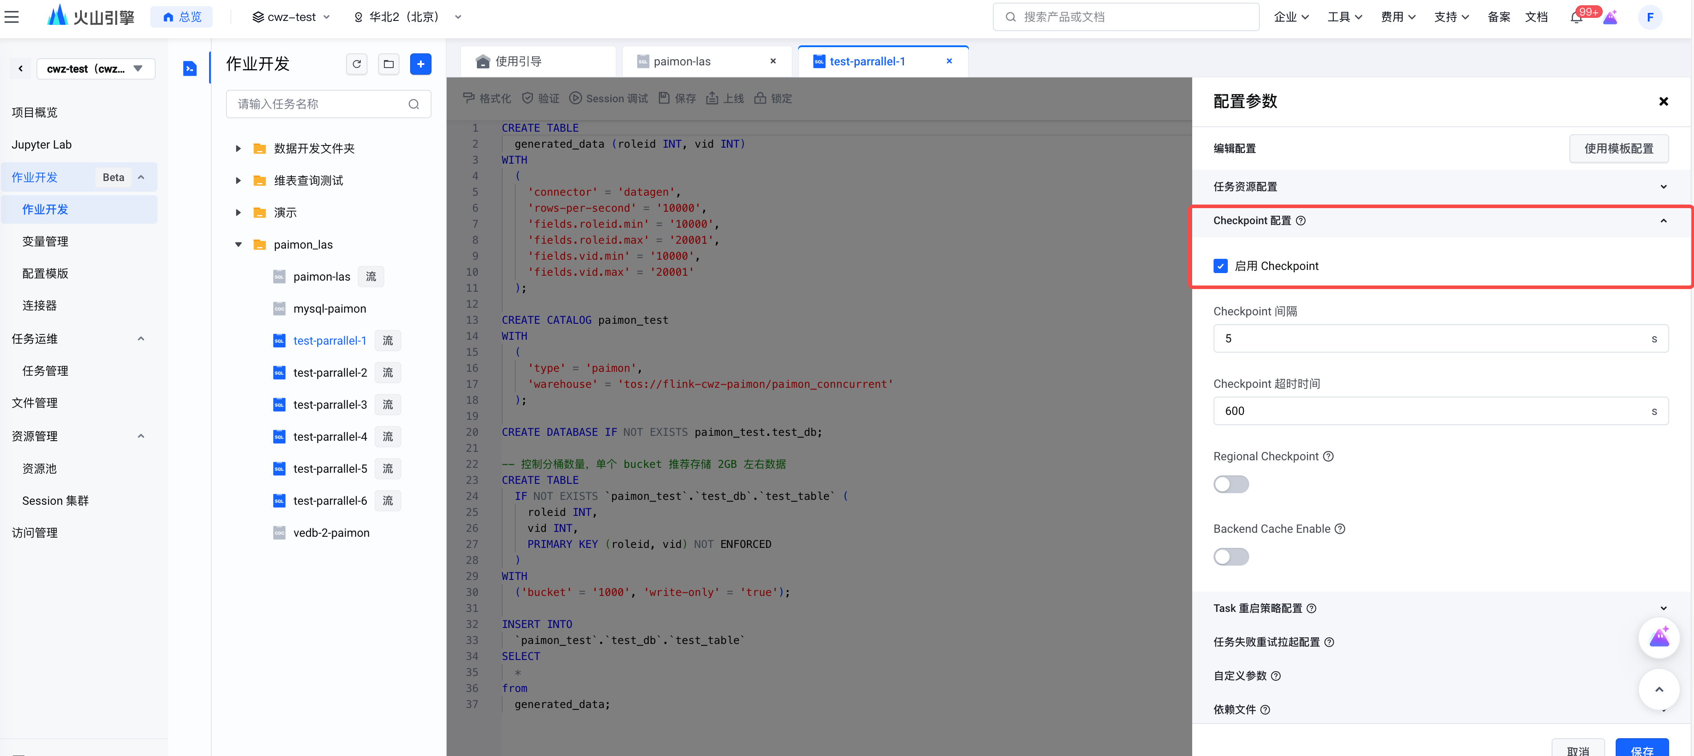Expand the 演示 folder
The height and width of the screenshot is (756, 1694).
tap(238, 212)
